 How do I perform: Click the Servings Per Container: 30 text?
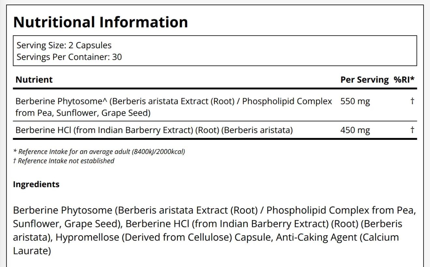pyautogui.click(x=69, y=57)
